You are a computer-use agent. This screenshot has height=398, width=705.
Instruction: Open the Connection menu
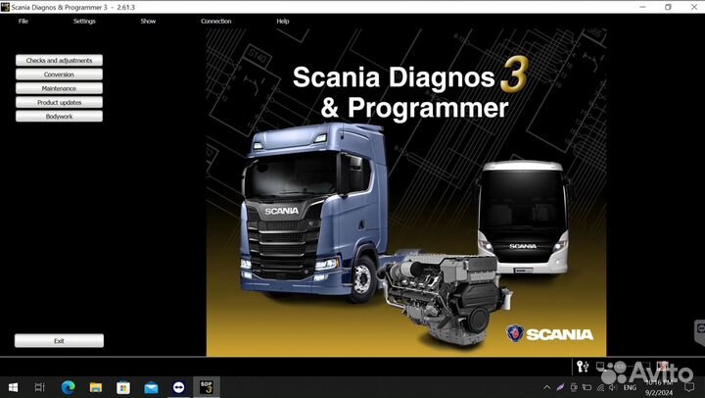coord(215,22)
